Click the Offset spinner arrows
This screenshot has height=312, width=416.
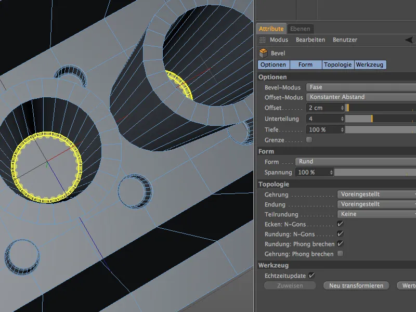click(342, 108)
